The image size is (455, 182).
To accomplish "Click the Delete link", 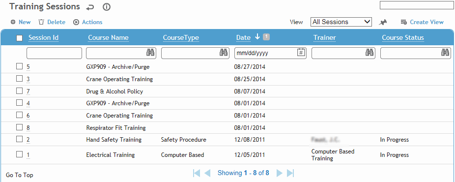I will [57, 22].
